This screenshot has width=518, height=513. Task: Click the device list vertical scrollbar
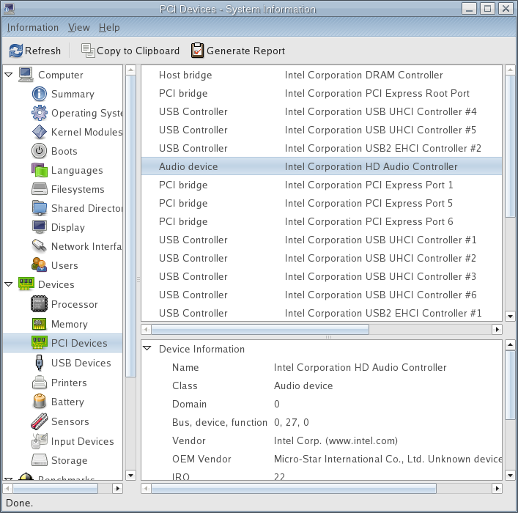510,146
